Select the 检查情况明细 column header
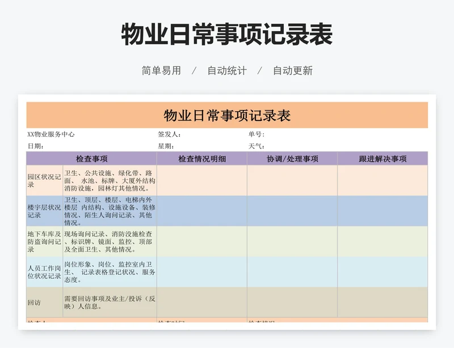This screenshot has width=454, height=348. tap(202, 158)
